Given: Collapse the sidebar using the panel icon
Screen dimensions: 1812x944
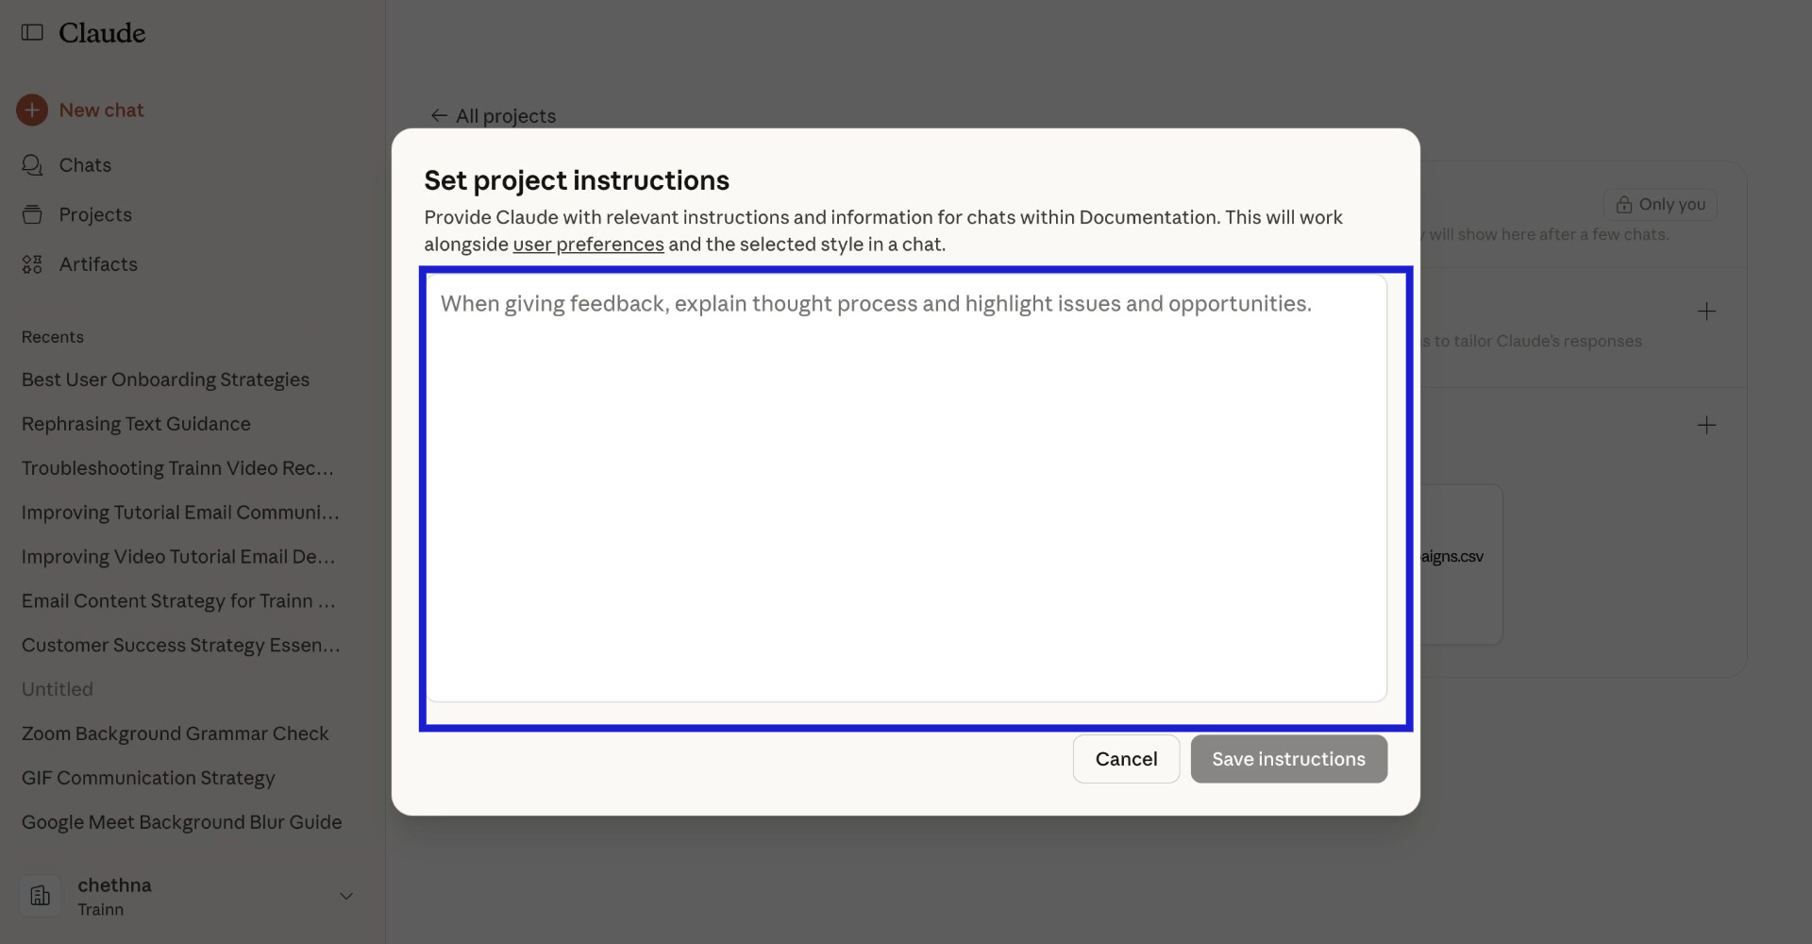Looking at the screenshot, I should 32,32.
